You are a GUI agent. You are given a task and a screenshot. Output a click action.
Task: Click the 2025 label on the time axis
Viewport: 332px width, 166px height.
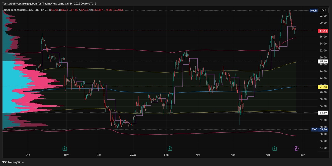click(x=133, y=155)
